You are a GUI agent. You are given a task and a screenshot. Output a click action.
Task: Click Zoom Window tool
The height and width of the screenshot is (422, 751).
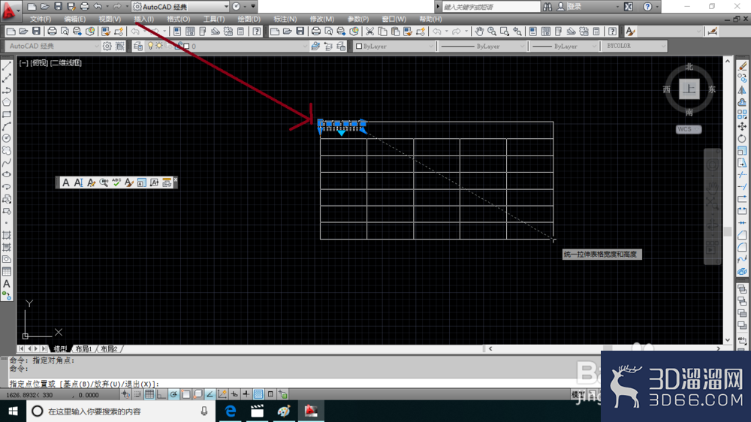pyautogui.click(x=505, y=32)
